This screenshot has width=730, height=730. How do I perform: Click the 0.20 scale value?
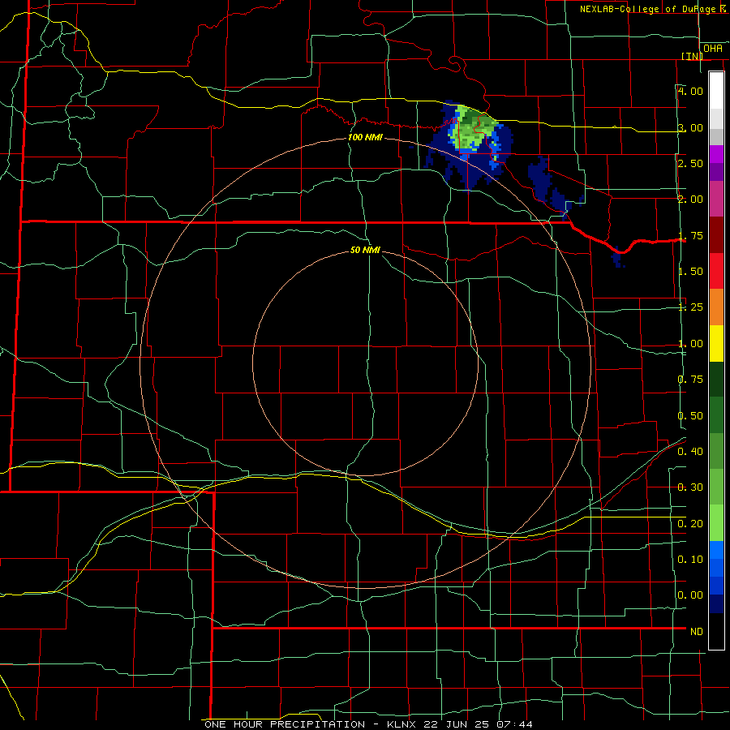point(690,524)
